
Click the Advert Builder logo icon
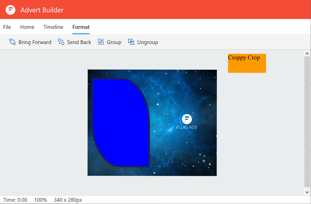[10, 10]
